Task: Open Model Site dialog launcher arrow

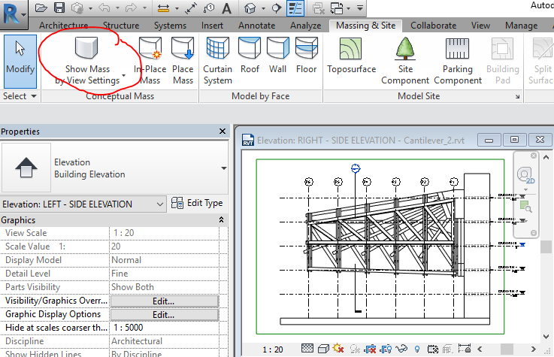Action: click(518, 96)
